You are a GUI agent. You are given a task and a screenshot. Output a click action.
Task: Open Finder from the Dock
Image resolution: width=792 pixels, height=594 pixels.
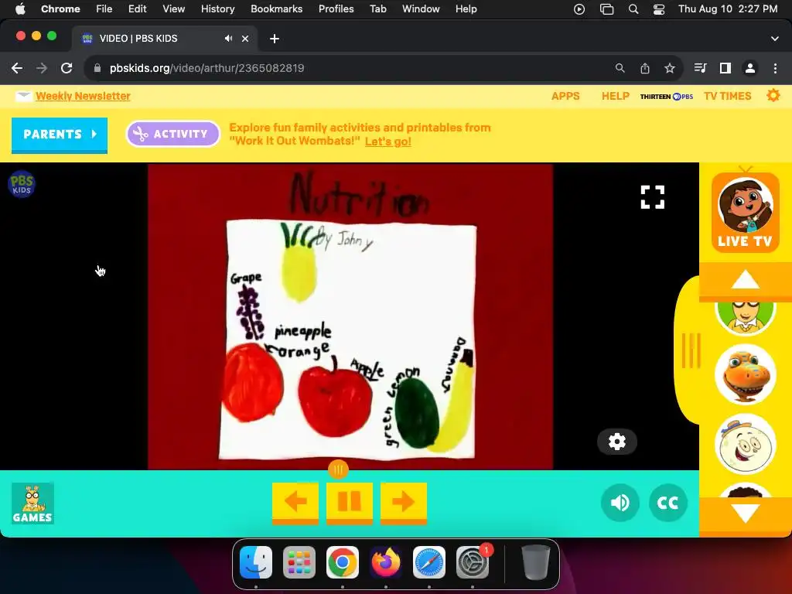point(255,562)
